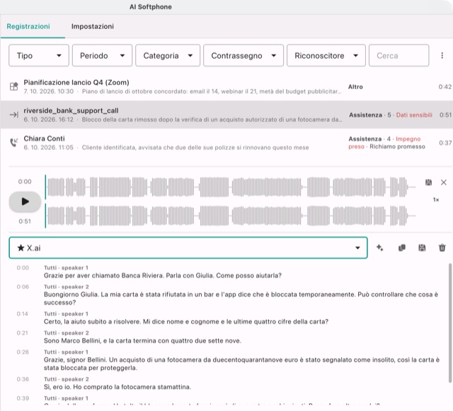This screenshot has height=411, width=453.
Task: Jump to the 0:06 transcript timestamp
Action: pos(23,286)
